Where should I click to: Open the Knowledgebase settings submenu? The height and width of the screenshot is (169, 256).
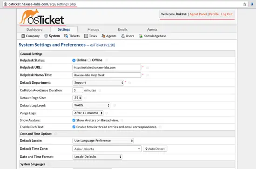[x=153, y=36]
